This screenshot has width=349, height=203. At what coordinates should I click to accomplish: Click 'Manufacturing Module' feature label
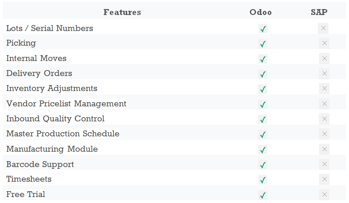(x=52, y=149)
